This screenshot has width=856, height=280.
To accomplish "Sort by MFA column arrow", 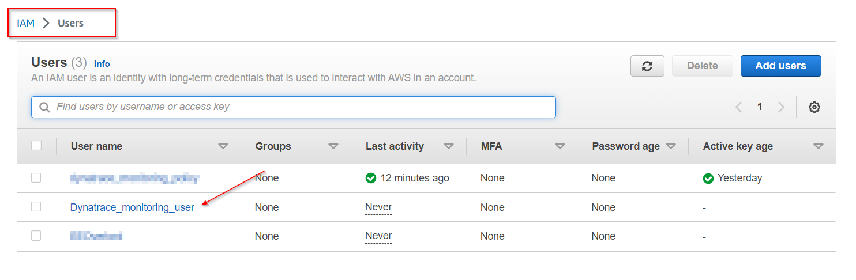I will coord(560,147).
